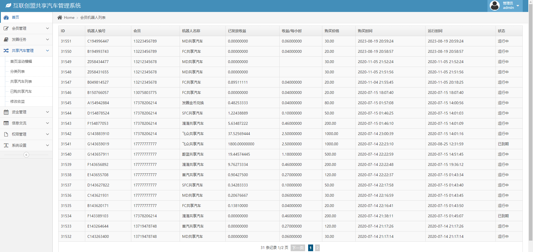533x252 pixels.
Task: Go to page 2 of records
Action: click(x=317, y=248)
